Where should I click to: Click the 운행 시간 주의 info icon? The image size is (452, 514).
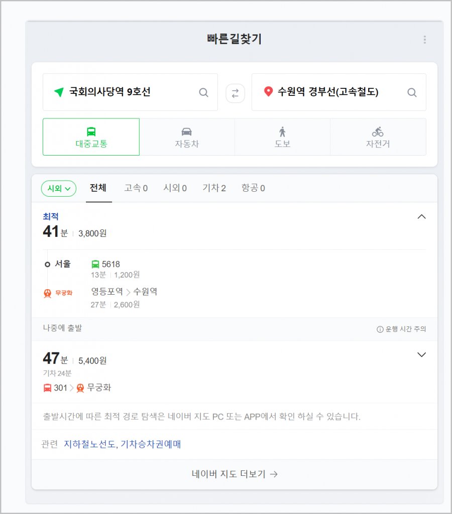(x=380, y=329)
